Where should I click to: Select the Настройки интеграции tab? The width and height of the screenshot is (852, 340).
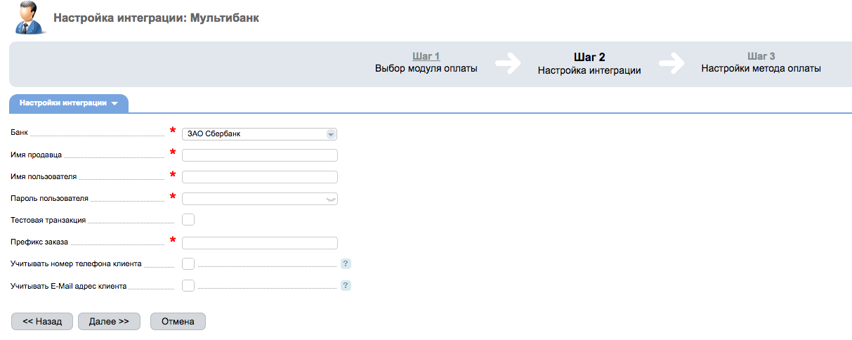tap(69, 103)
